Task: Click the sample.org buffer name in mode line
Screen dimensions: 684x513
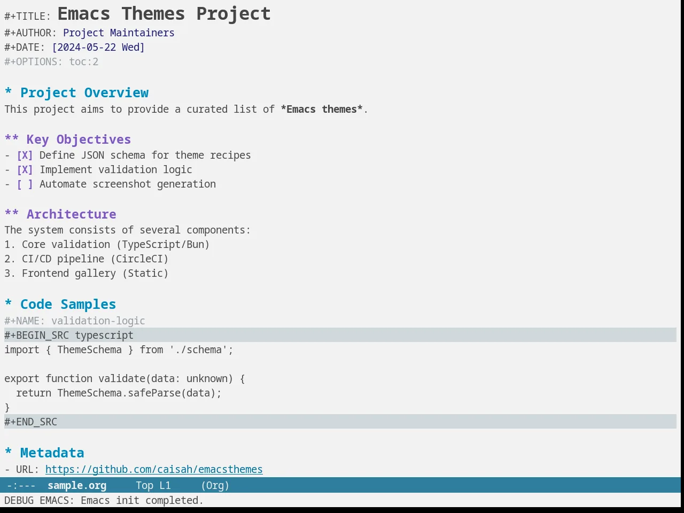Action: [x=77, y=485]
